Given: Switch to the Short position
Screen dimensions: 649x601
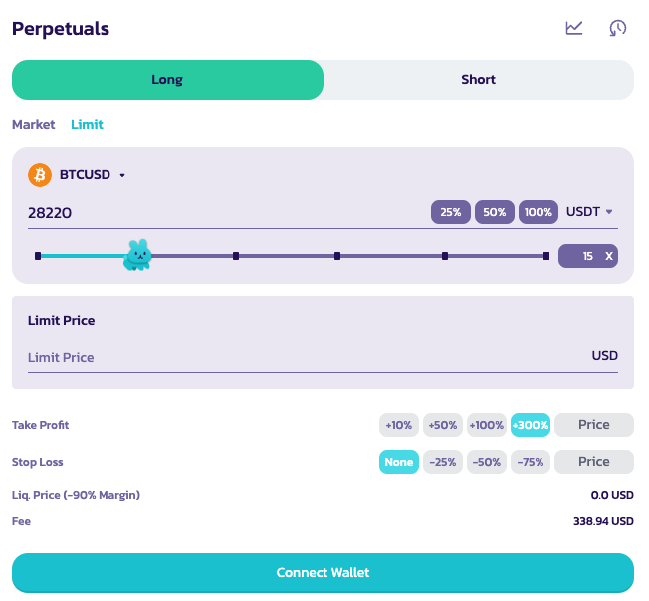Looking at the screenshot, I should (x=478, y=80).
